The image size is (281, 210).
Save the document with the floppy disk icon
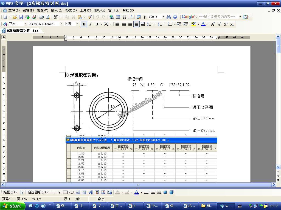coord(21,17)
